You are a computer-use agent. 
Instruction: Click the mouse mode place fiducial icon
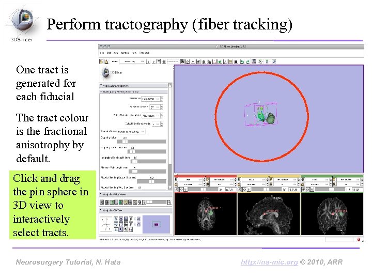[x=267, y=61]
